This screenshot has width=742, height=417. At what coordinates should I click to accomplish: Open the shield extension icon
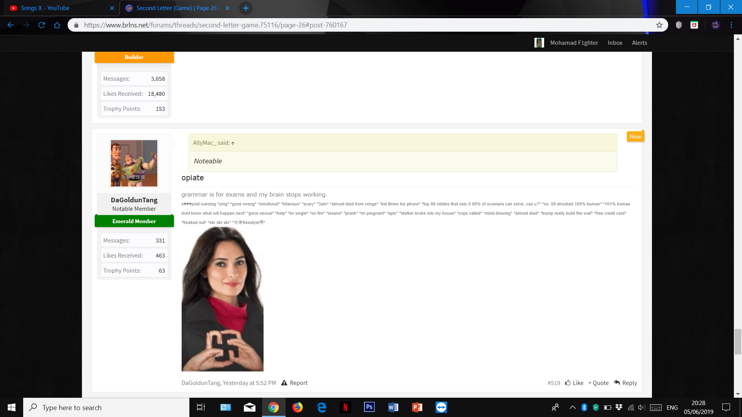tap(679, 25)
